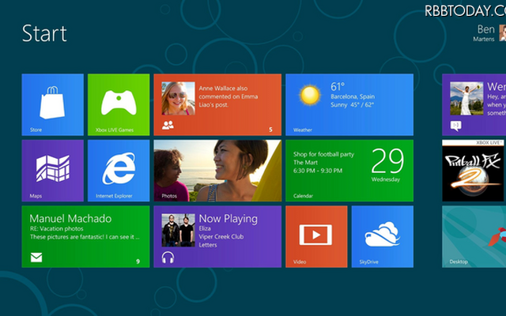506x316 pixels.
Task: Open the SkyDrive cloud tile
Action: click(x=383, y=237)
